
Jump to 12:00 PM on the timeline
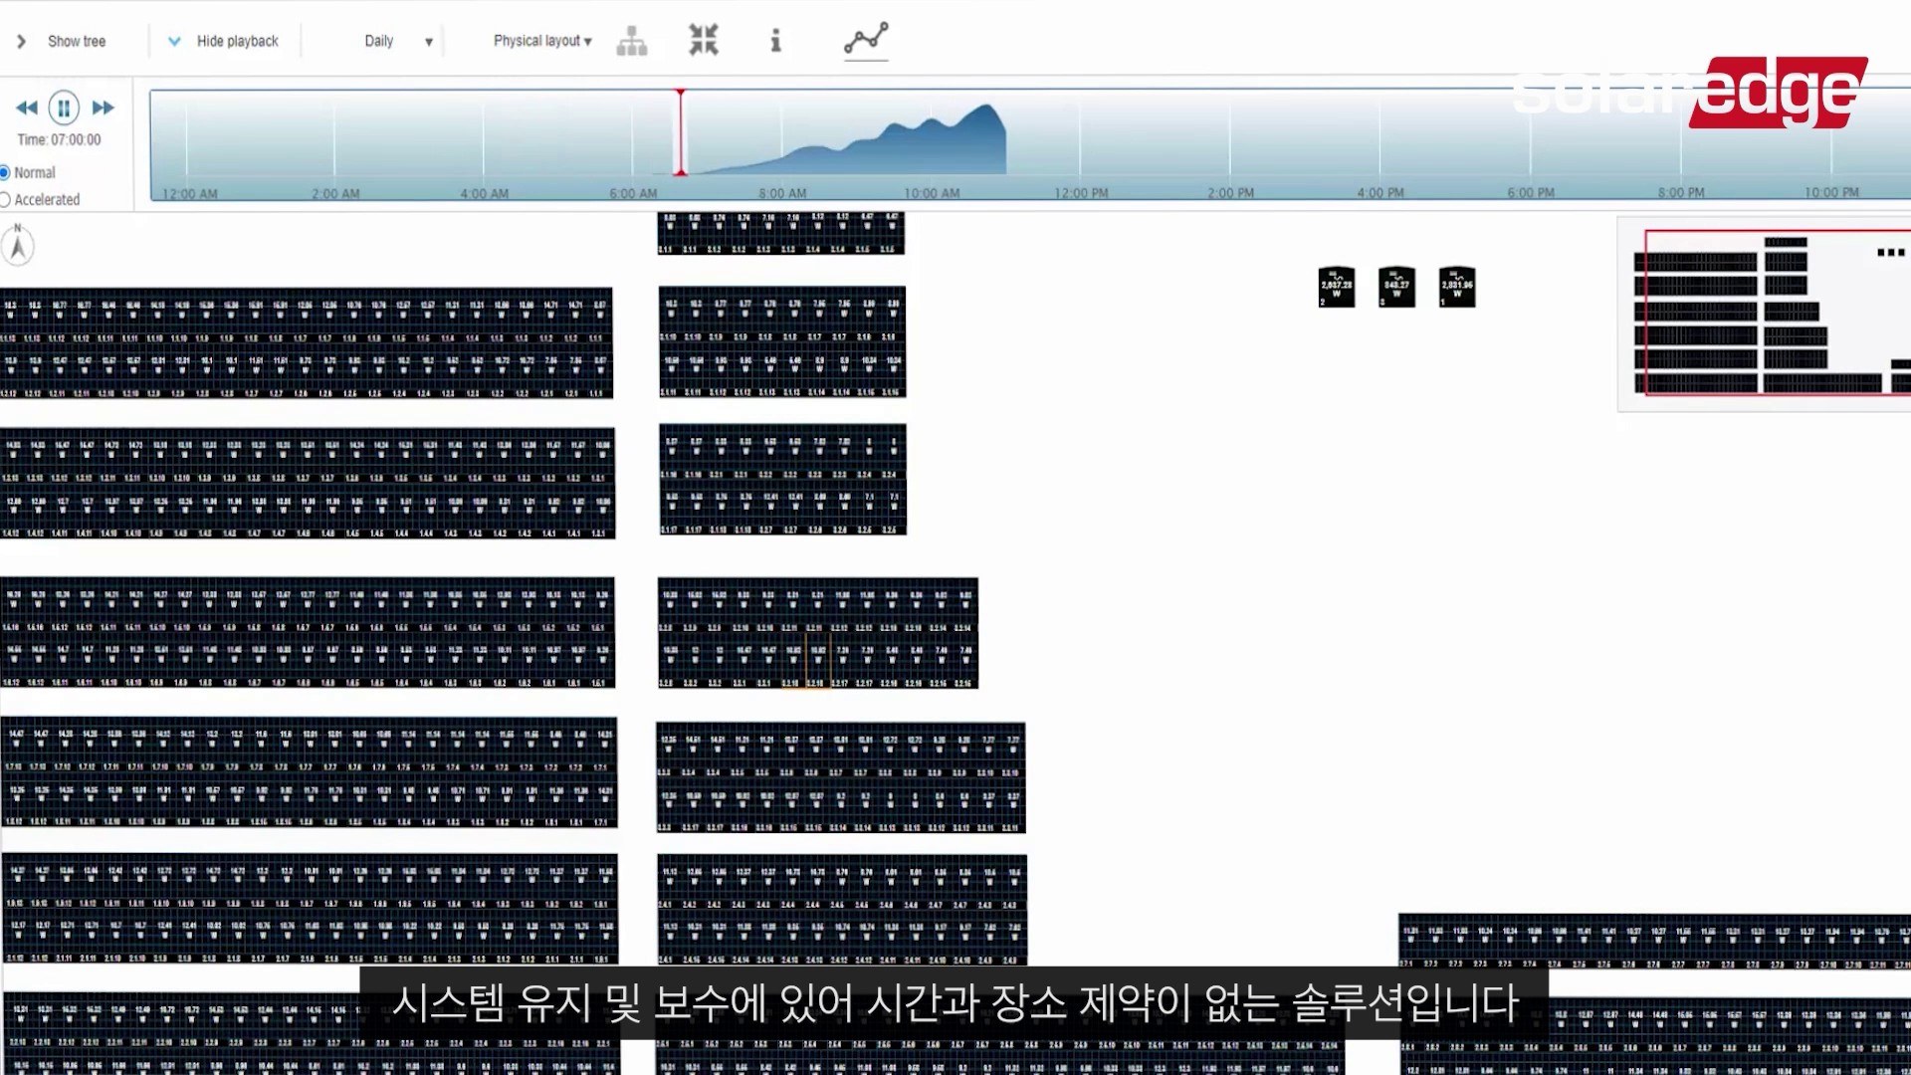coord(1081,193)
